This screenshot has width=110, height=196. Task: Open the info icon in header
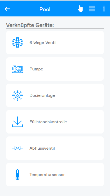(104, 9)
